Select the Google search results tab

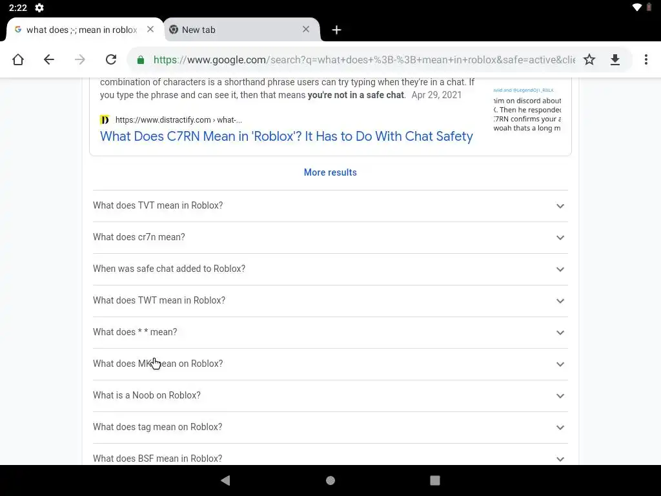(81, 30)
